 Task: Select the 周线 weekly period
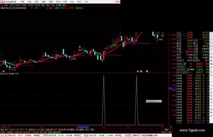48,5
